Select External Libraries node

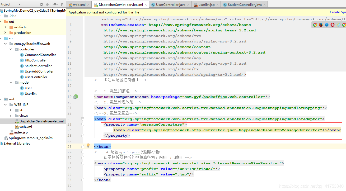pyautogui.click(x=17, y=144)
